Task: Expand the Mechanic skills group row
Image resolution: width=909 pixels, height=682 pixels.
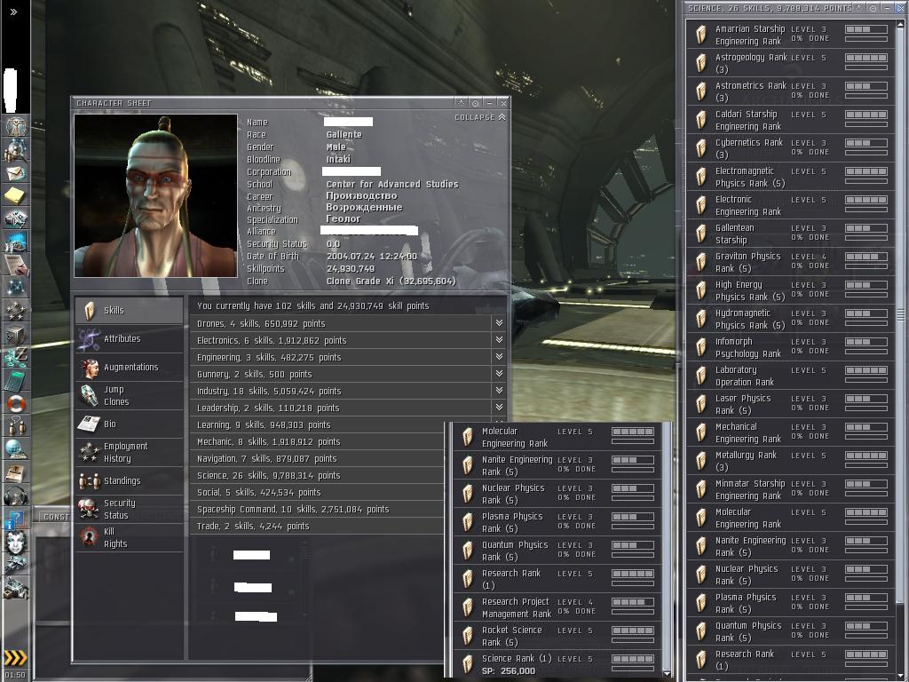Action: 318,442
